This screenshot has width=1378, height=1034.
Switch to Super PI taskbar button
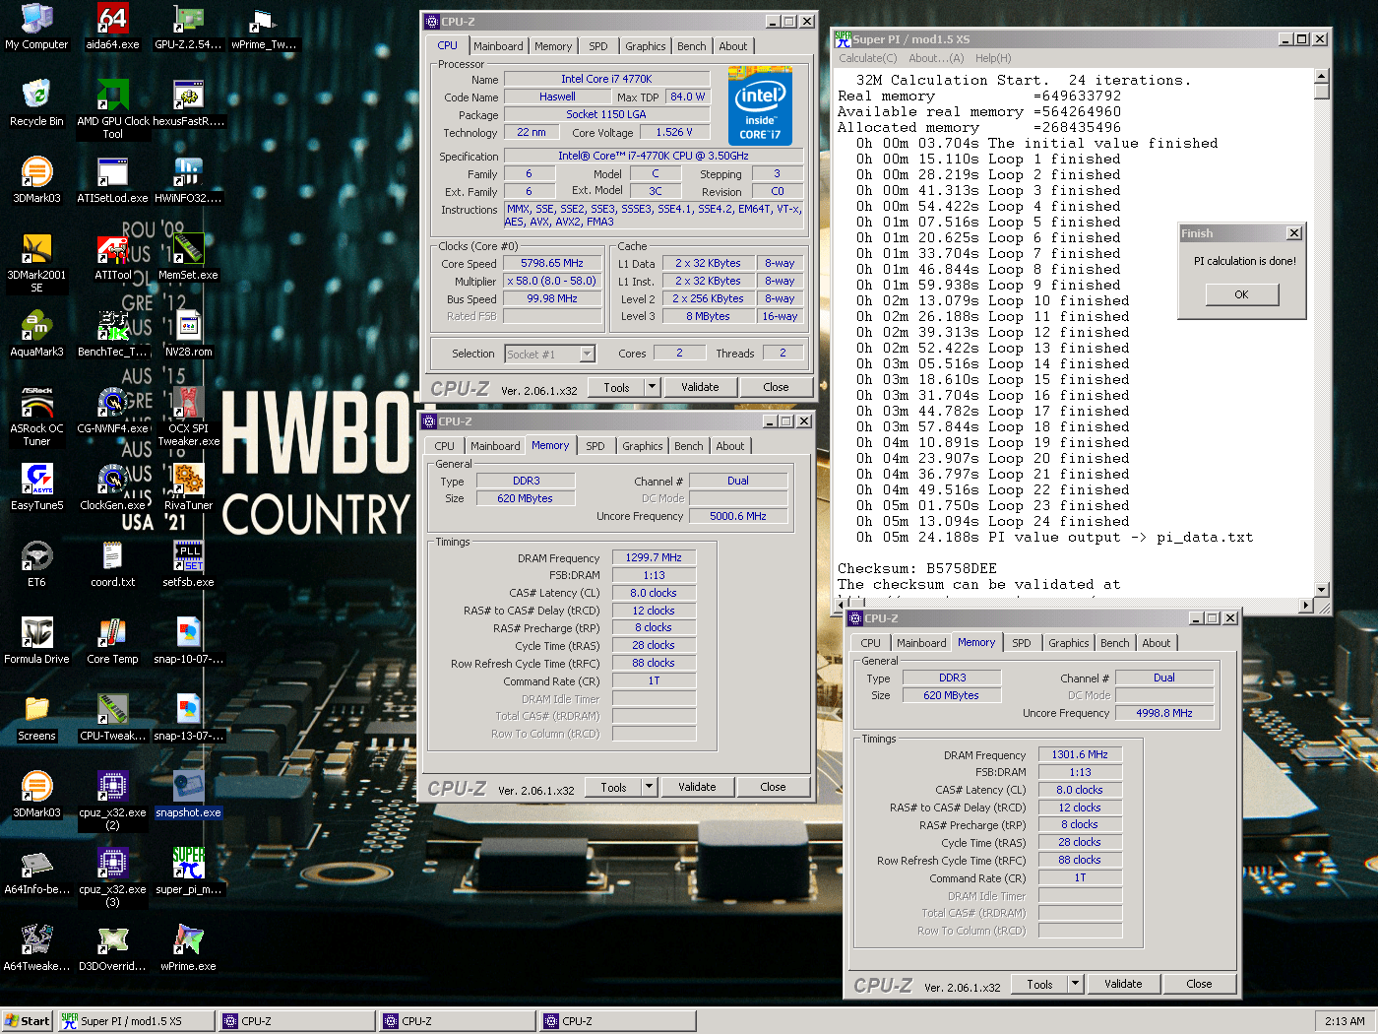(135, 1021)
